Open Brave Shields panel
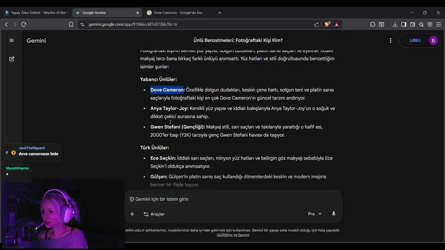The width and height of the screenshot is (445, 250). (327, 24)
